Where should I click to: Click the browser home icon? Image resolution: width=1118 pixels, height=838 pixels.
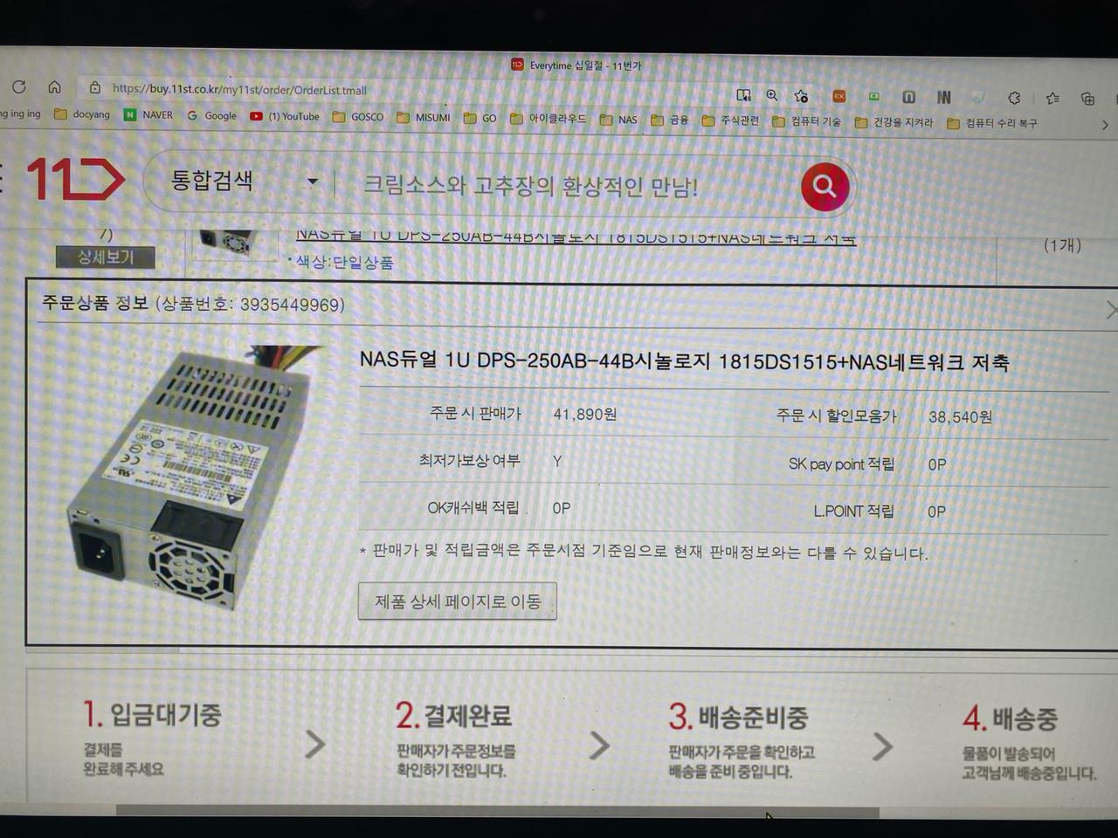point(55,87)
